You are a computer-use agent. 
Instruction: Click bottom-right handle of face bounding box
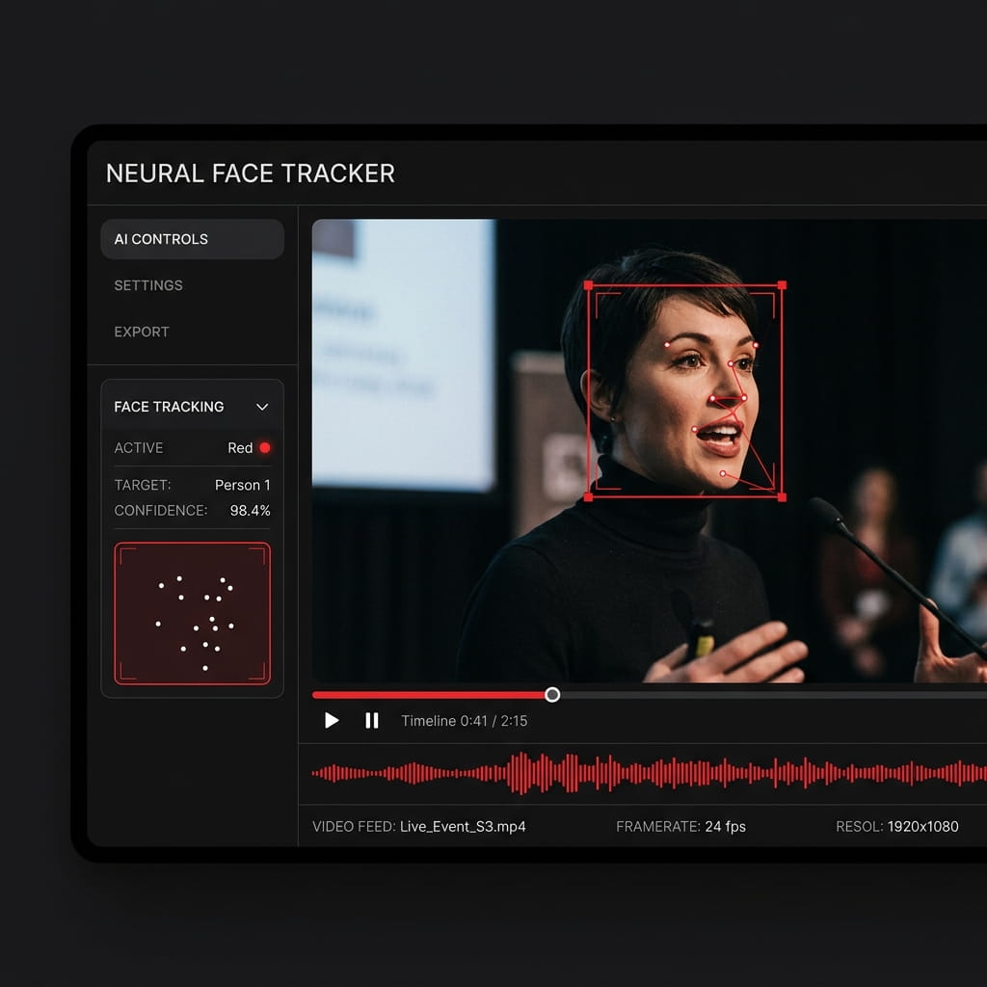[782, 497]
